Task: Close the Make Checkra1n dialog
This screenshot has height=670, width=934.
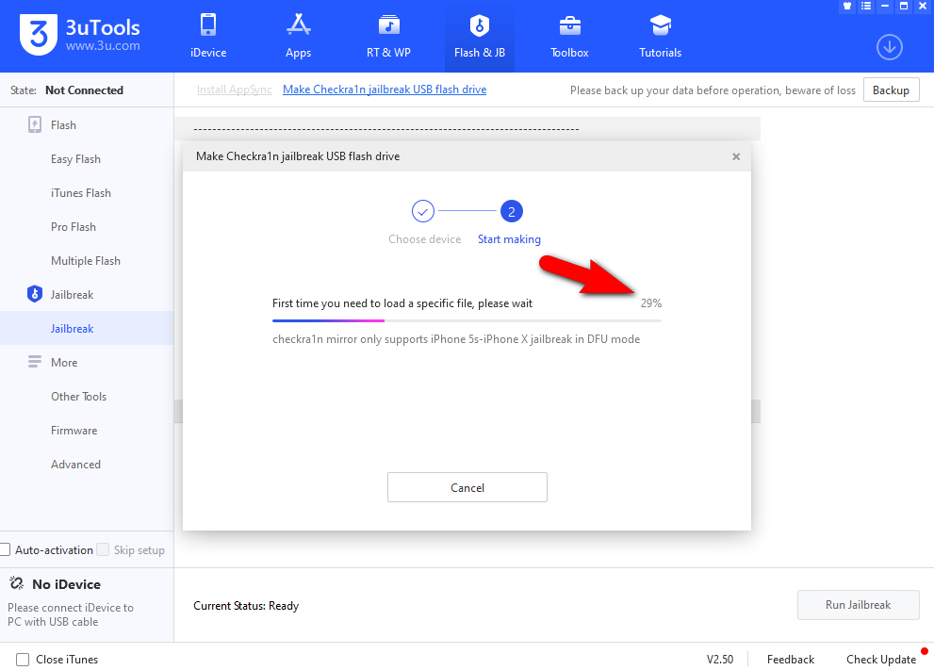Action: point(736,156)
